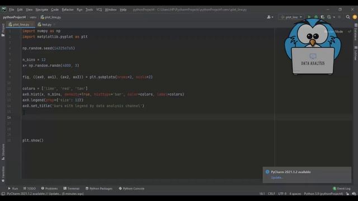Run with coverage icon in toolbar
Screen dimensions: 358x201
tap(323, 17)
